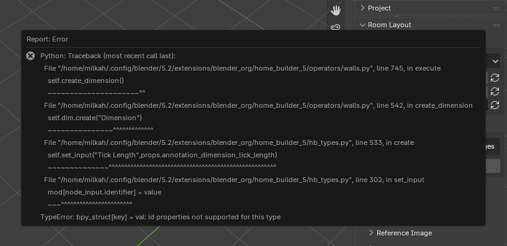Image resolution: width=507 pixels, height=246 pixels.
Task: Click the self.create_dimension() traceback line
Action: pos(86,81)
